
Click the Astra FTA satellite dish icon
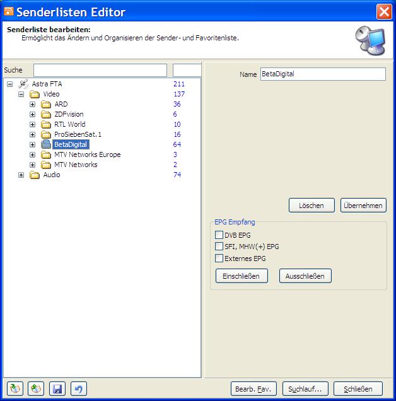(23, 84)
